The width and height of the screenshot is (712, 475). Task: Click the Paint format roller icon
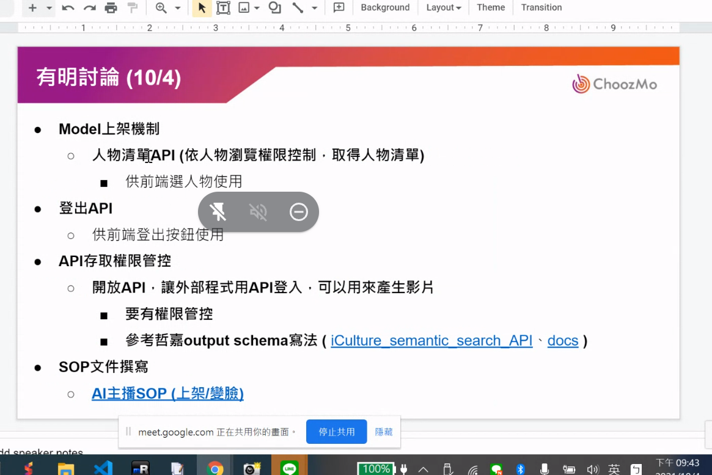pyautogui.click(x=132, y=8)
